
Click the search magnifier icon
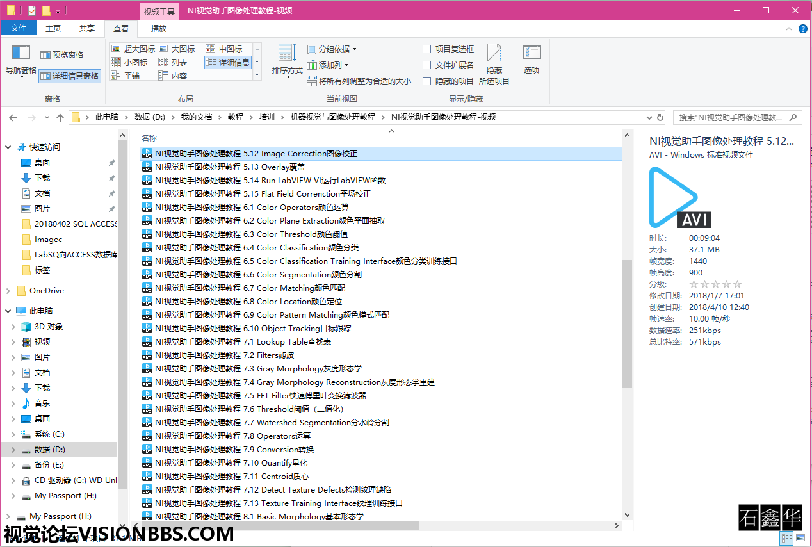tap(793, 118)
